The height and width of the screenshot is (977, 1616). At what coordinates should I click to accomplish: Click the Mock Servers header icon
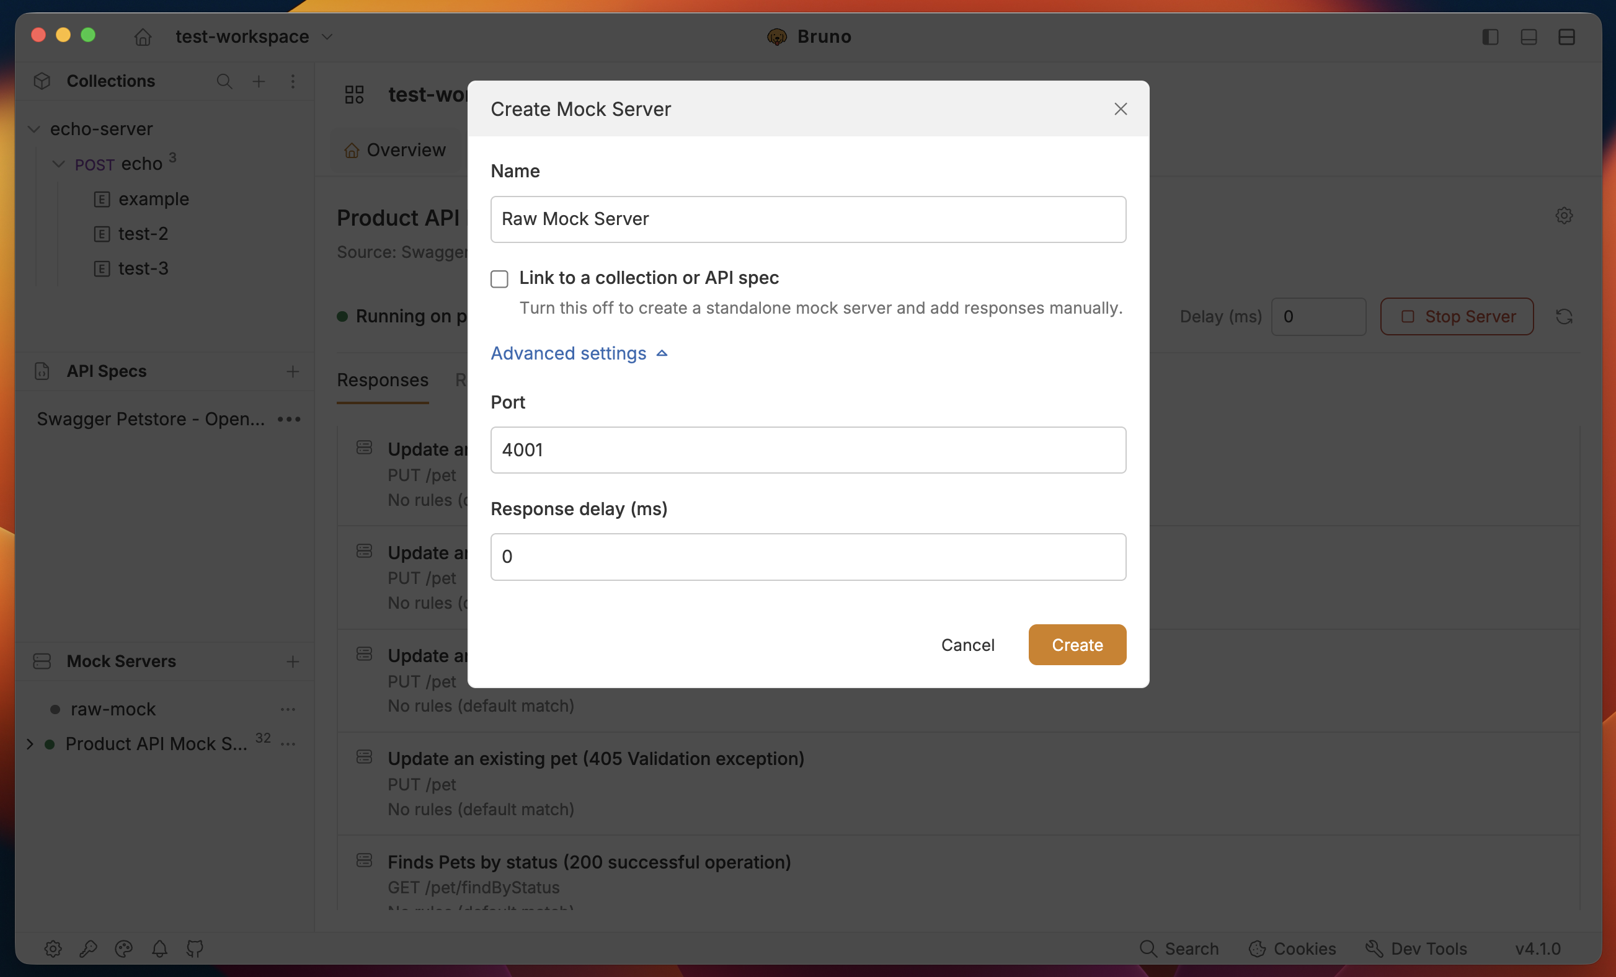pyautogui.click(x=42, y=661)
